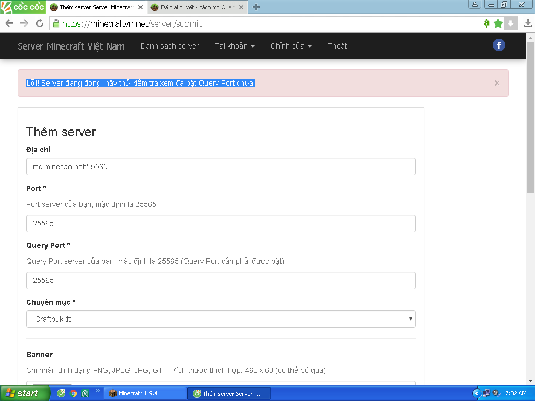535x401 pixels.
Task: Expand the 'Chỉnh sửa' dropdown menu
Action: point(291,46)
